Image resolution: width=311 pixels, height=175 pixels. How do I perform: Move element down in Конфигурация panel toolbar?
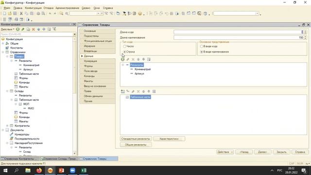44,29
